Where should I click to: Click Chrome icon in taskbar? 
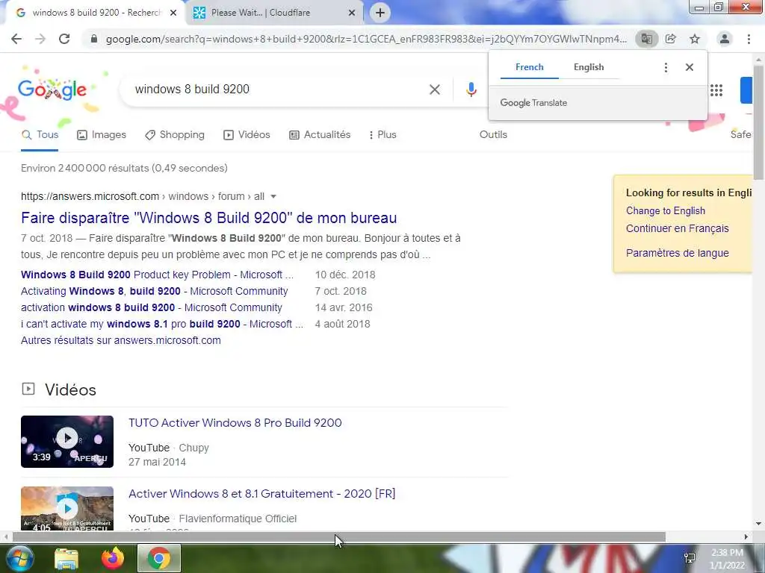click(x=159, y=558)
